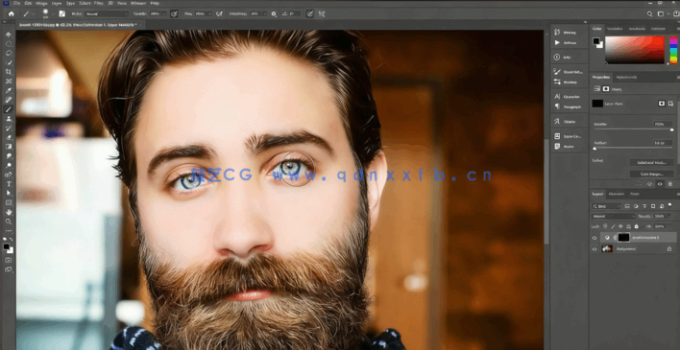Select the Pen tool
680x350 pixels.
click(9, 175)
